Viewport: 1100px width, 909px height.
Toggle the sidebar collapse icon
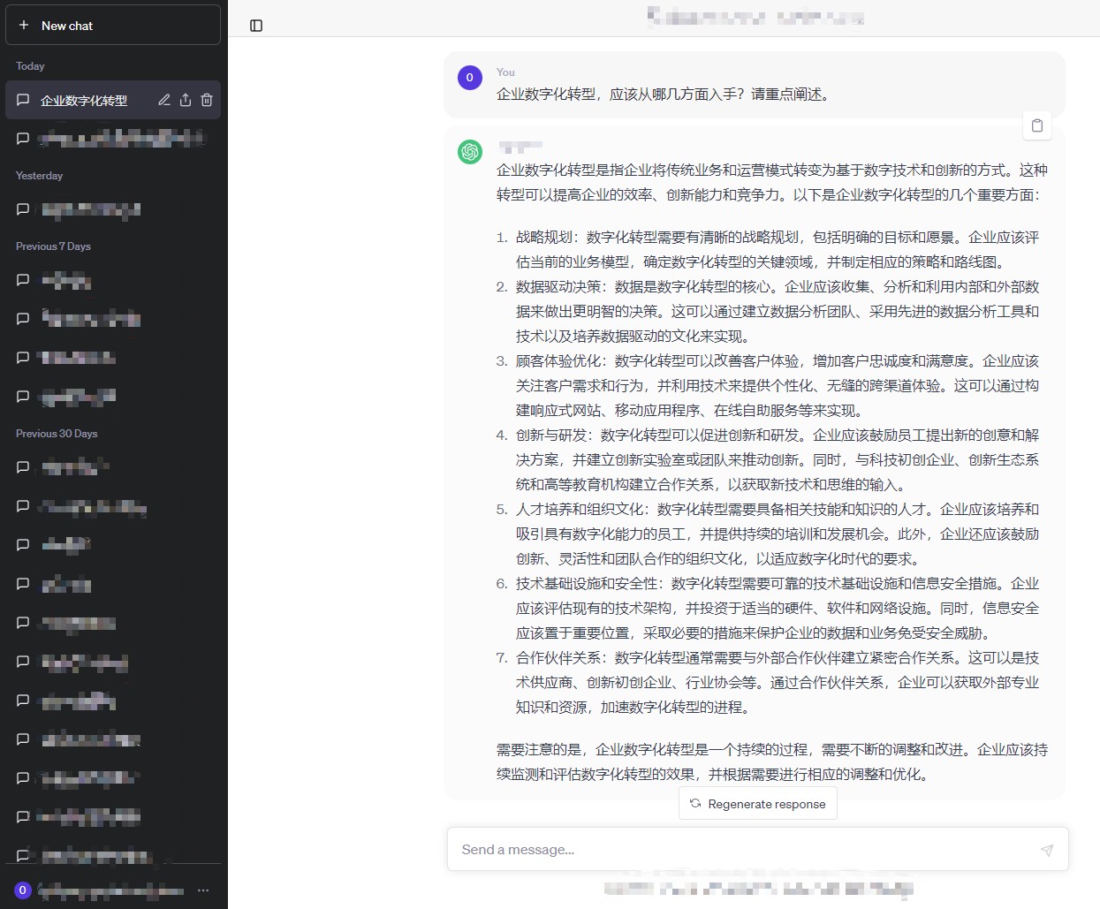pyautogui.click(x=256, y=26)
